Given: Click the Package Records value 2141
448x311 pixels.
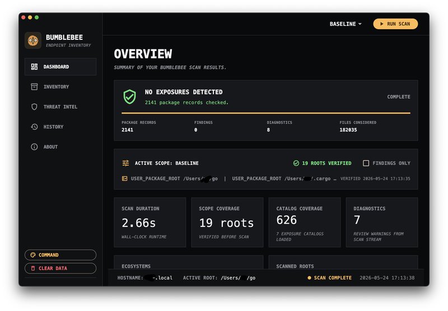Looking at the screenshot, I should pos(128,130).
